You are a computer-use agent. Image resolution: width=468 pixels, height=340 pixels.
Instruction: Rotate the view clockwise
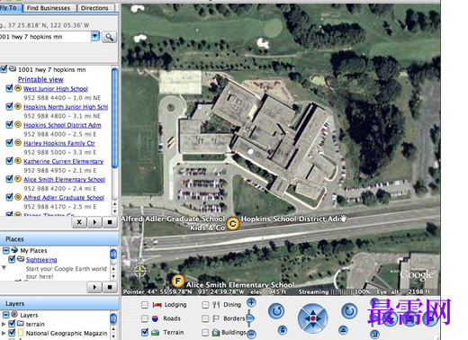pyautogui.click(x=349, y=311)
